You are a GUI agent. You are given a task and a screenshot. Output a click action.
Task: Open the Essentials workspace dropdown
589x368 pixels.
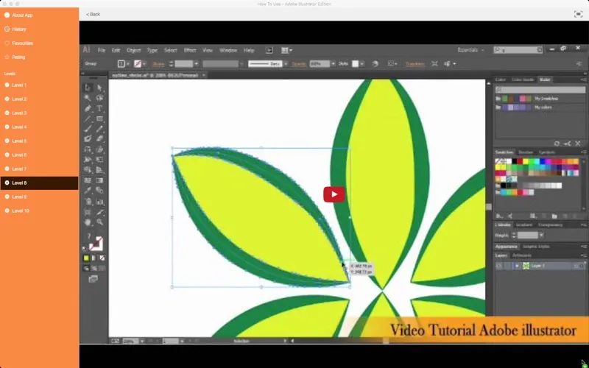[x=470, y=50]
